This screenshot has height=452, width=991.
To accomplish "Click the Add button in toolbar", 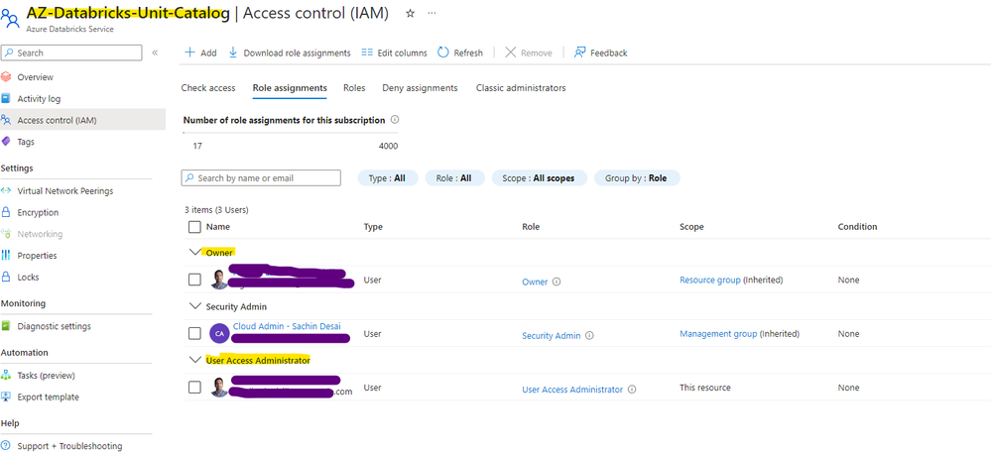I will pos(200,53).
